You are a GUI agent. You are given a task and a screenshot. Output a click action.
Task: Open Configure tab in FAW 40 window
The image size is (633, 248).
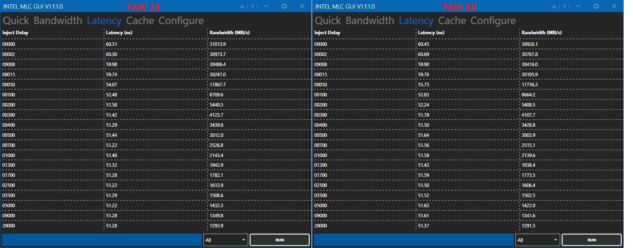tap(493, 21)
